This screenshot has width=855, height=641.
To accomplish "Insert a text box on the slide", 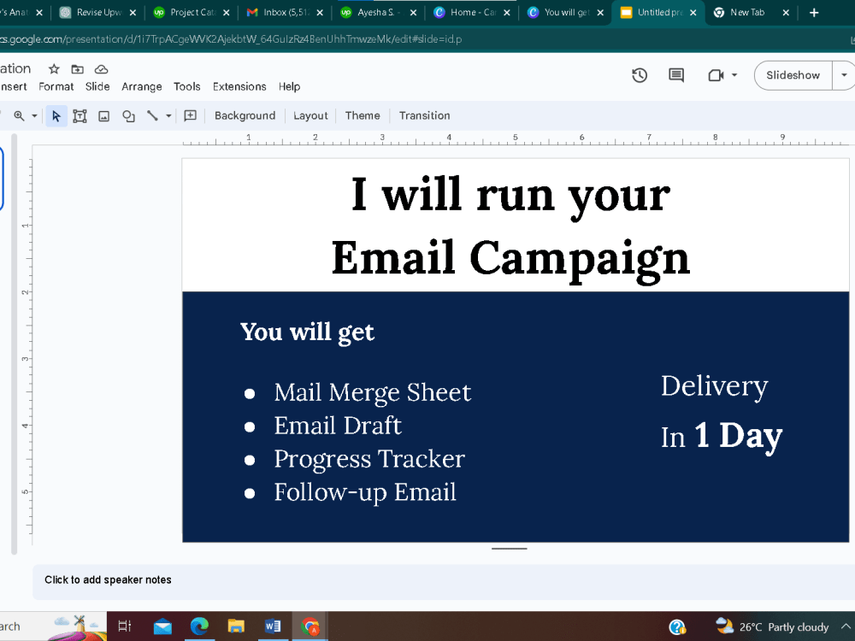I will pos(80,115).
